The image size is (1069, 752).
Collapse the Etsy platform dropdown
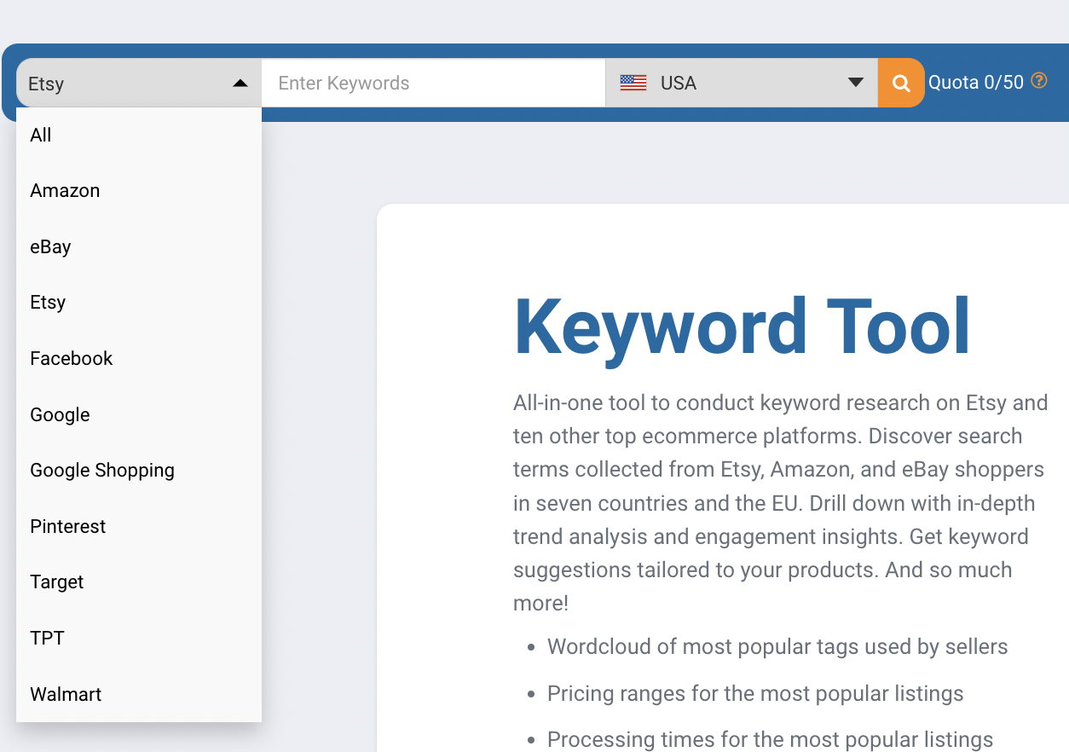tap(139, 83)
